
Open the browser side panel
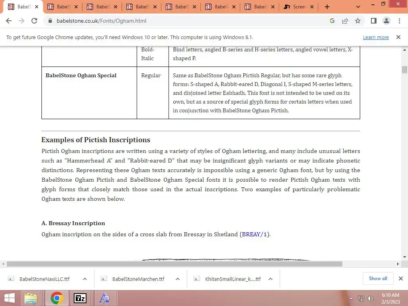pyautogui.click(x=374, y=21)
